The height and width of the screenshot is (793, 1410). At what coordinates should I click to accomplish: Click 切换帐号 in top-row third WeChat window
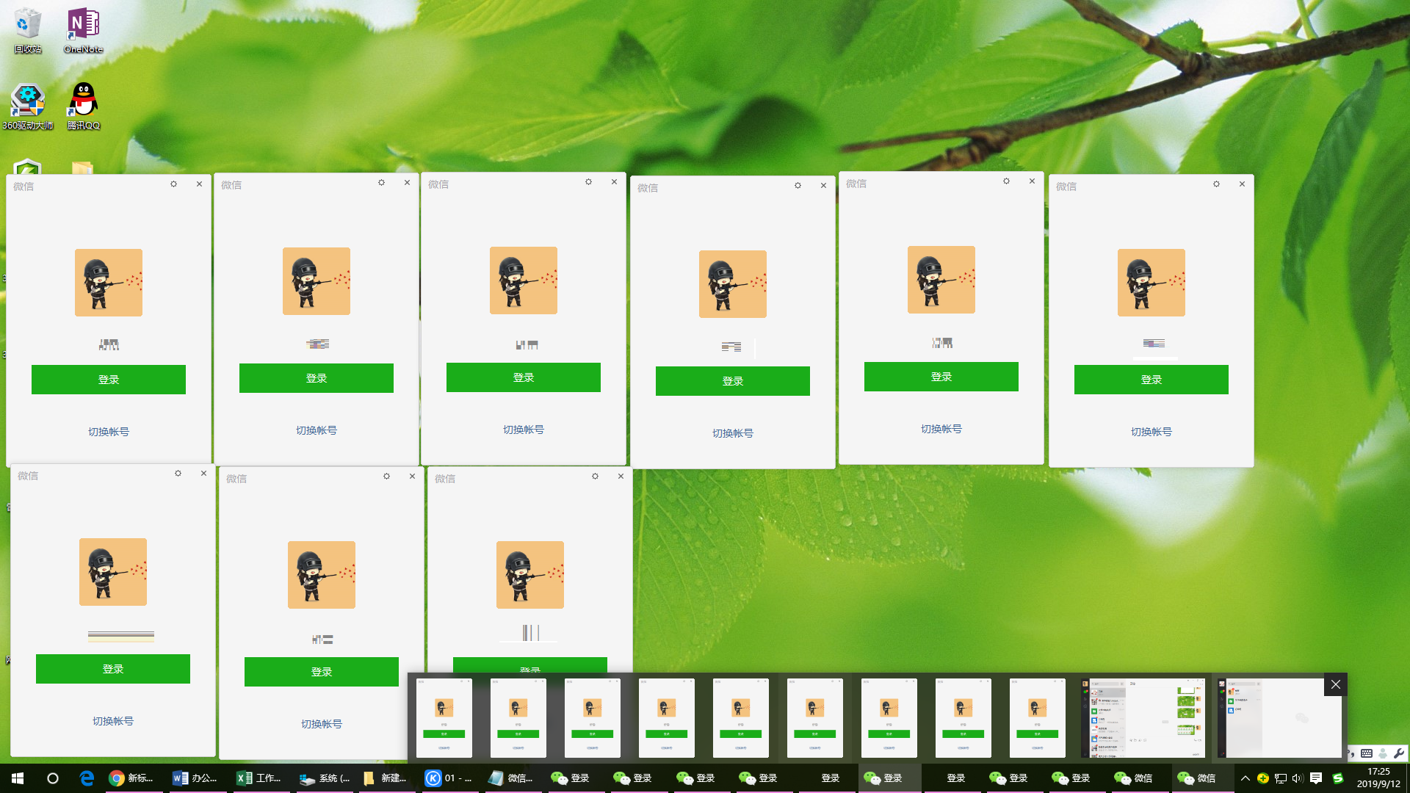[x=524, y=430]
